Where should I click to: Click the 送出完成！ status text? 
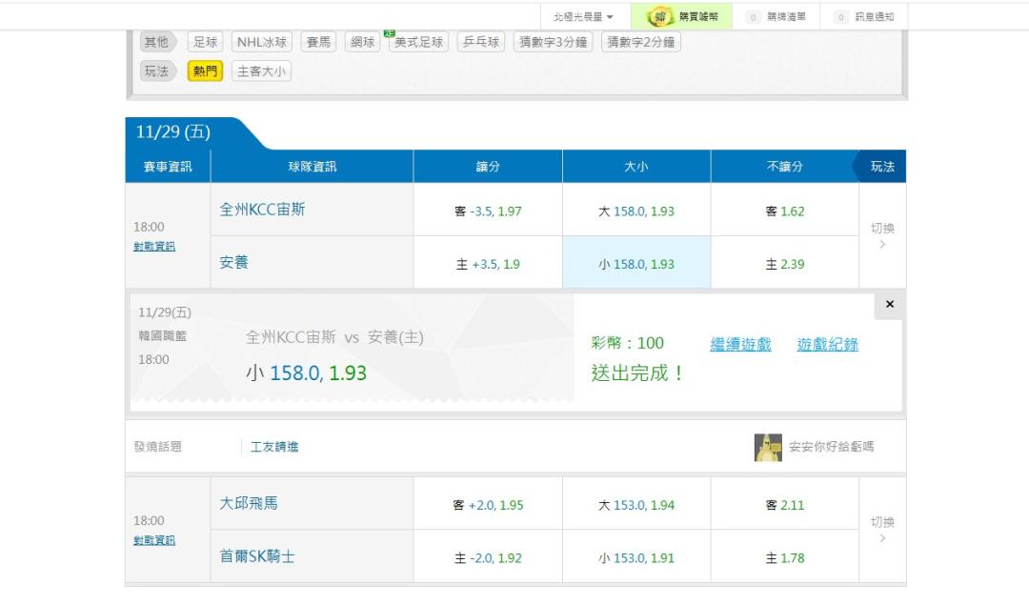(x=637, y=372)
